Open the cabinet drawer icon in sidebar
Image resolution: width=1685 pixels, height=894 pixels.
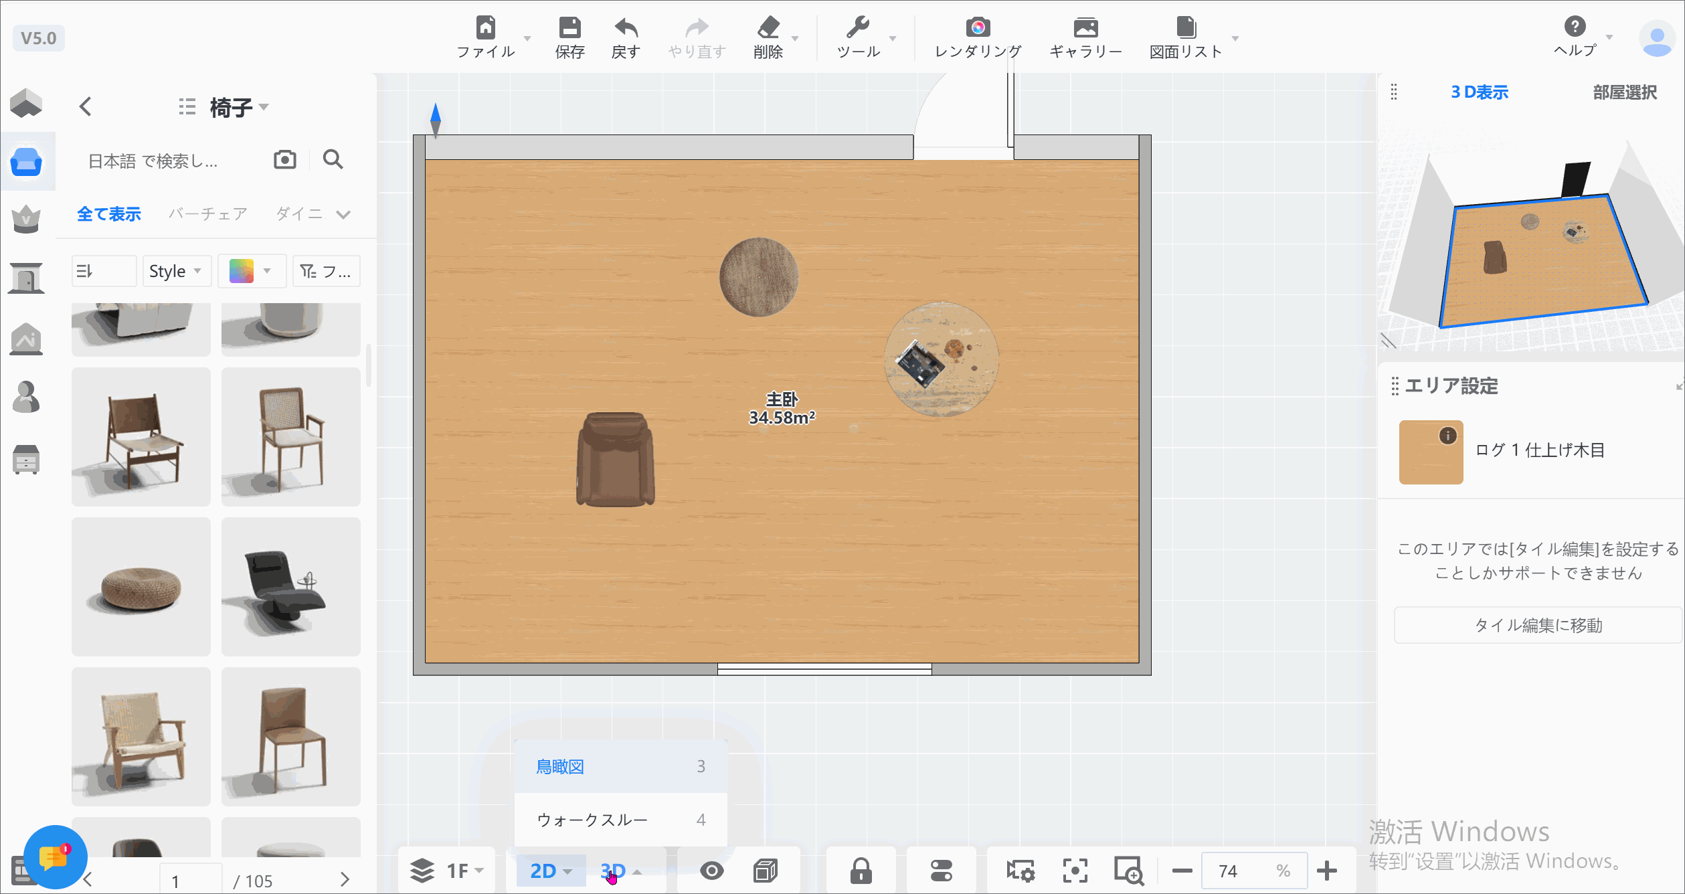tap(26, 459)
